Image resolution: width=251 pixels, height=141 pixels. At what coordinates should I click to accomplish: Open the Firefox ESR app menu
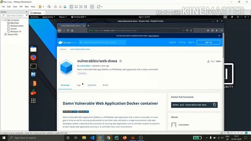[x=79, y=17]
